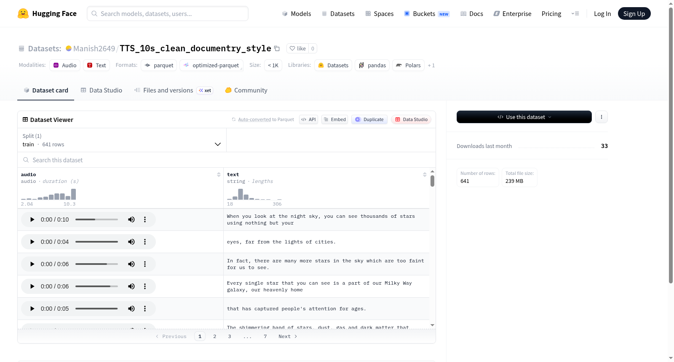
Task: Open Data Studio from viewer header
Action: 411,119
